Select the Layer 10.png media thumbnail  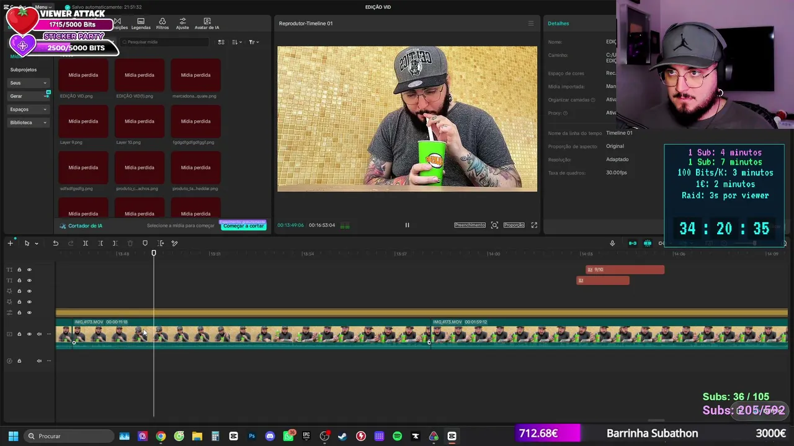140,121
